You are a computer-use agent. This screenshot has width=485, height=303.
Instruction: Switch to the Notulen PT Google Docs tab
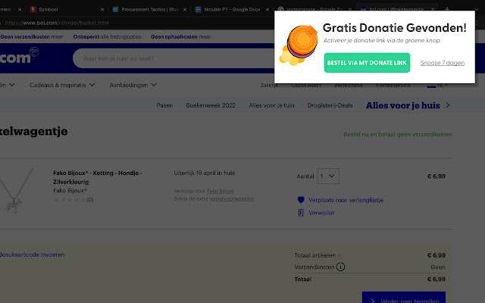[x=232, y=10]
